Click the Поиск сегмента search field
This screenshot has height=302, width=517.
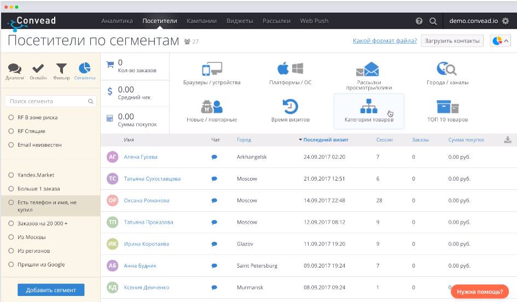click(x=47, y=101)
